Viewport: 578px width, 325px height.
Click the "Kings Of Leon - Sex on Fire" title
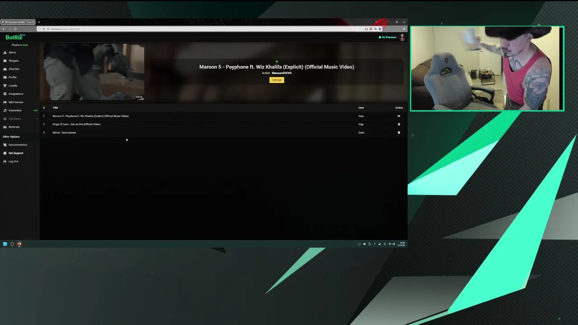76,124
